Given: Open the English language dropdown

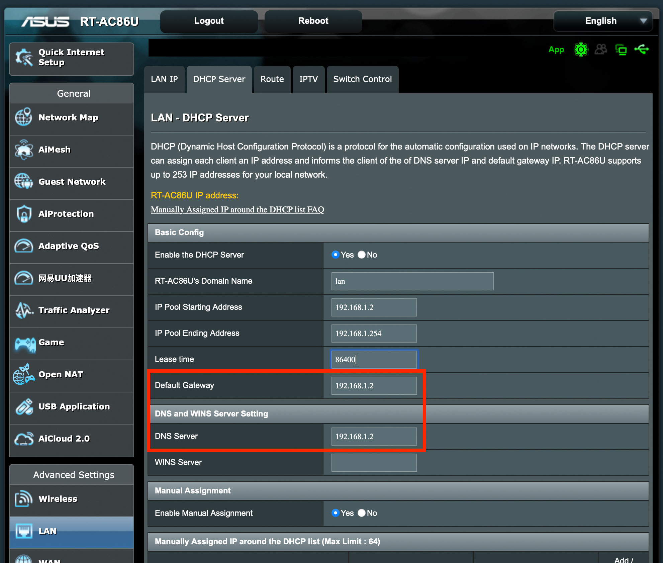Looking at the screenshot, I should tap(603, 21).
